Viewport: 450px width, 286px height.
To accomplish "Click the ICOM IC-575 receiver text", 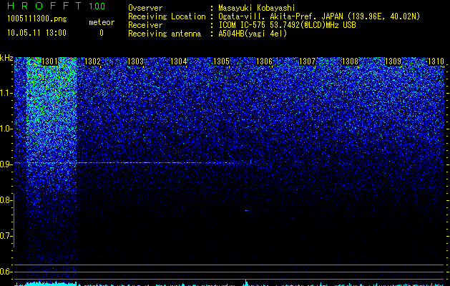I will (x=287, y=25).
